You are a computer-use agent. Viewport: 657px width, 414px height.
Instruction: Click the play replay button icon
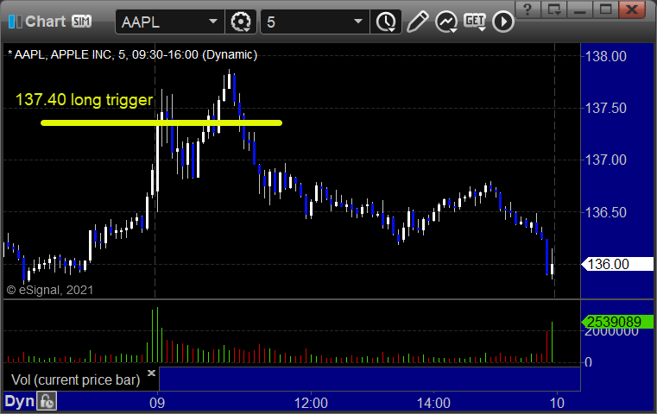point(502,22)
